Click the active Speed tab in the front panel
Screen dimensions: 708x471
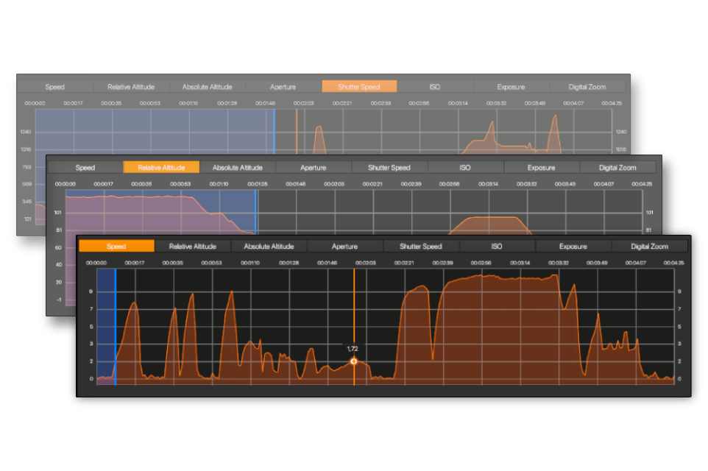tap(116, 247)
